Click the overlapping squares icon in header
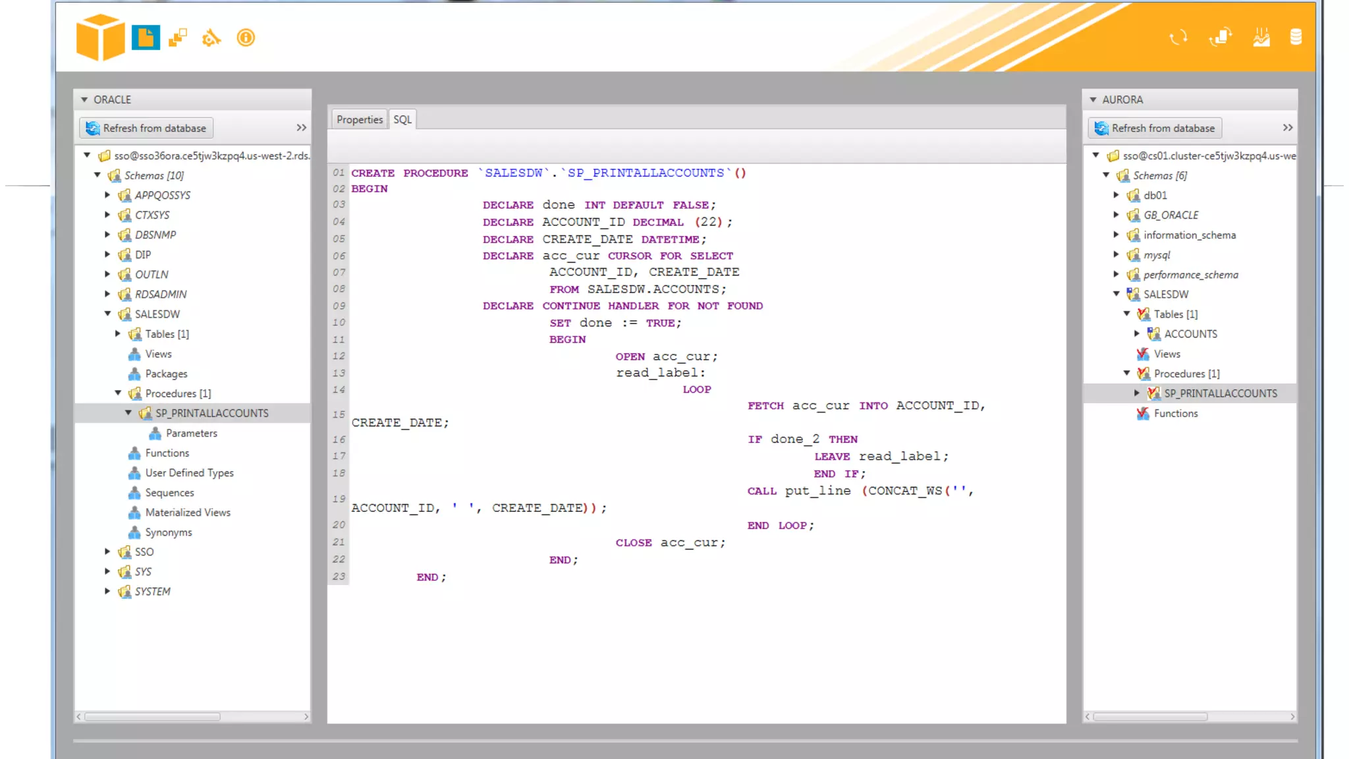This screenshot has height=759, width=1349. coord(178,38)
